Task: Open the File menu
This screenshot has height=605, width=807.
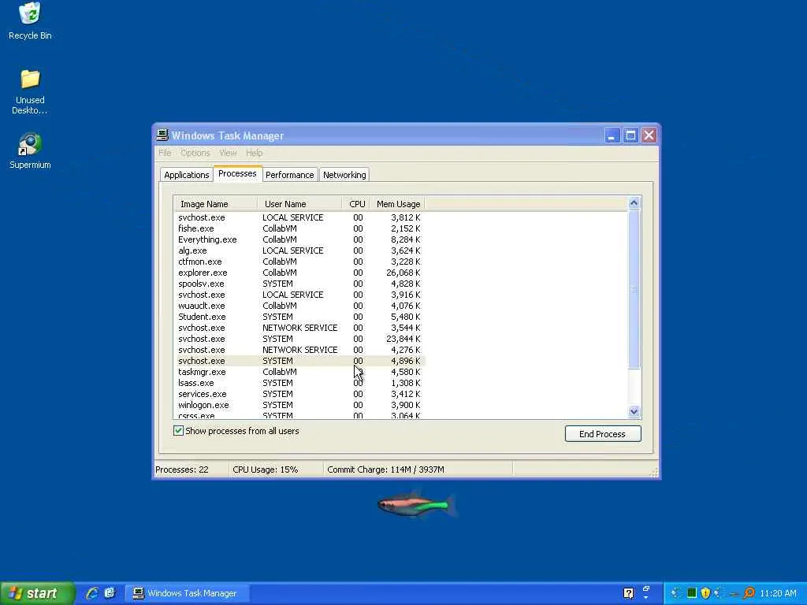Action: click(165, 153)
